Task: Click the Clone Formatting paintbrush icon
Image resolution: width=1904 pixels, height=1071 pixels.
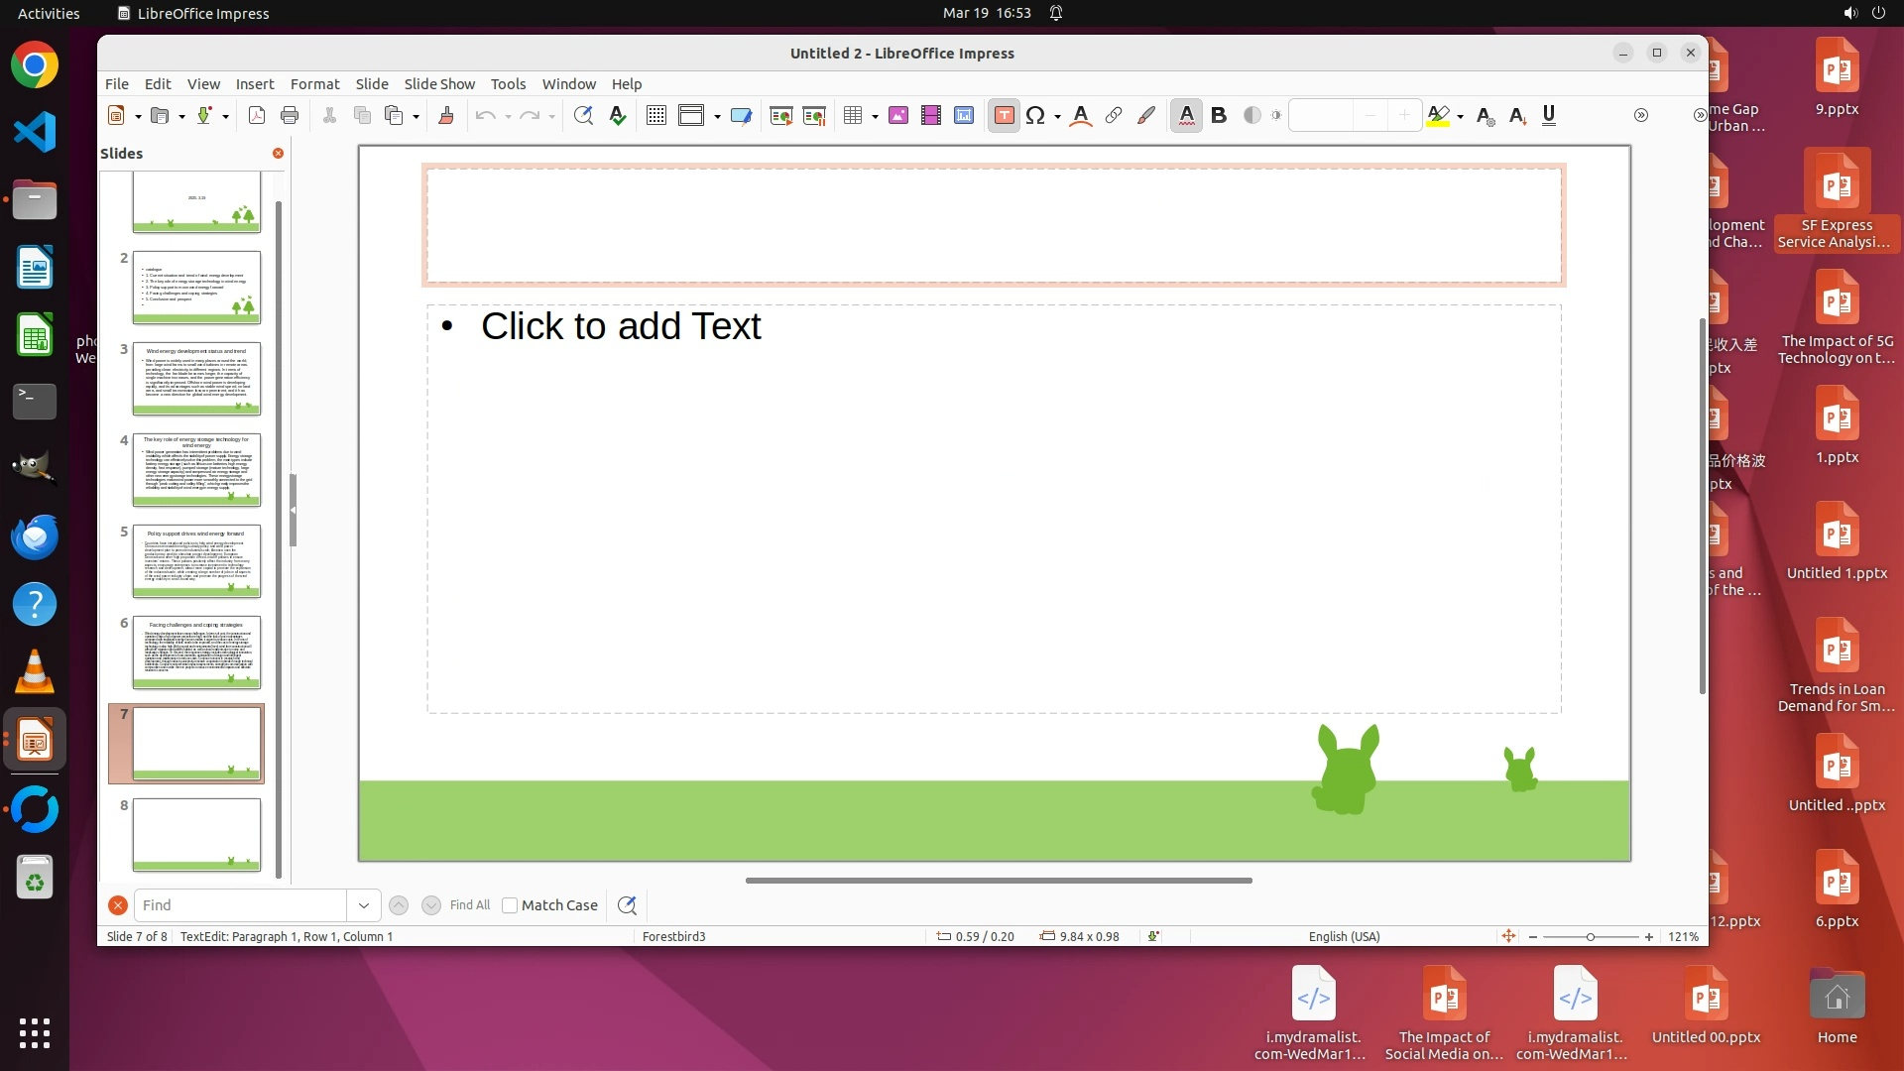Action: 445,116
